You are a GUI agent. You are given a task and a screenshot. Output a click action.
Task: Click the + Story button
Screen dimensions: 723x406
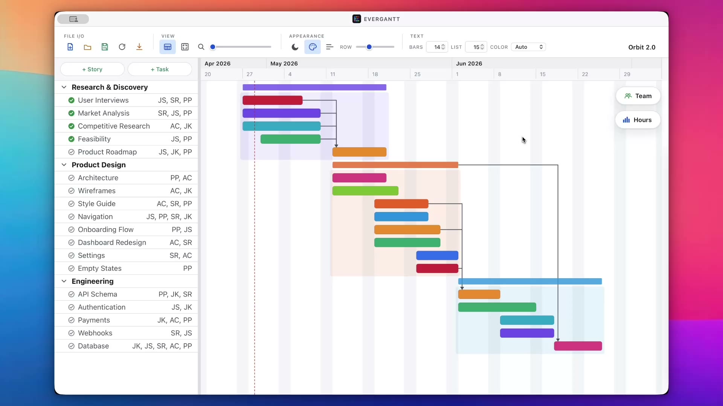92,69
